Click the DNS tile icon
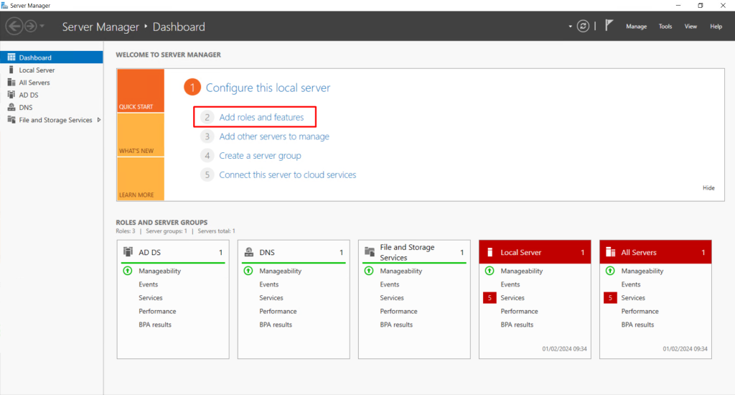The height and width of the screenshot is (395, 735). [x=249, y=252]
